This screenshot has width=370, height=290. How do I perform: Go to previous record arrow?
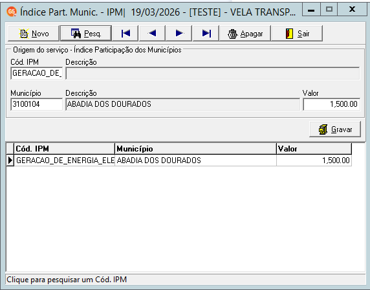(152, 34)
